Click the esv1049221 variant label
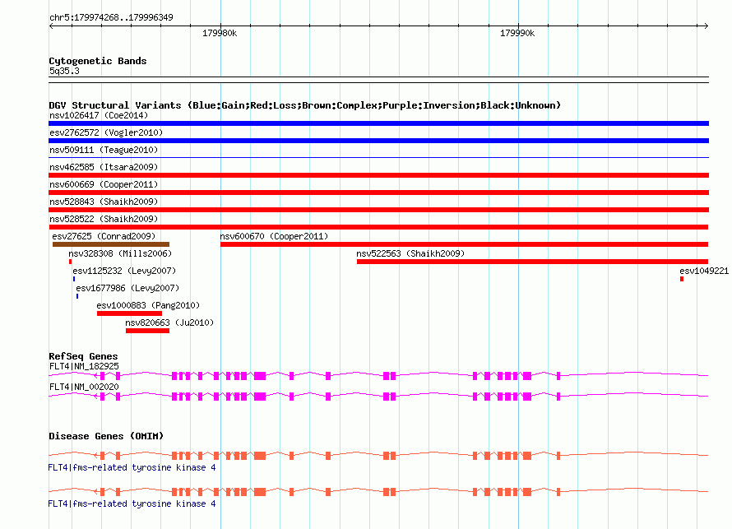732x529 pixels. coord(704,271)
